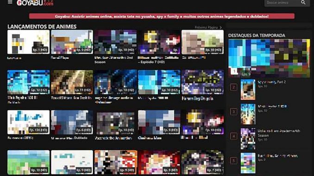The width and height of the screenshot is (314, 176).
Task: Select rank number 2 badge in Destaques
Action: tap(233, 87)
